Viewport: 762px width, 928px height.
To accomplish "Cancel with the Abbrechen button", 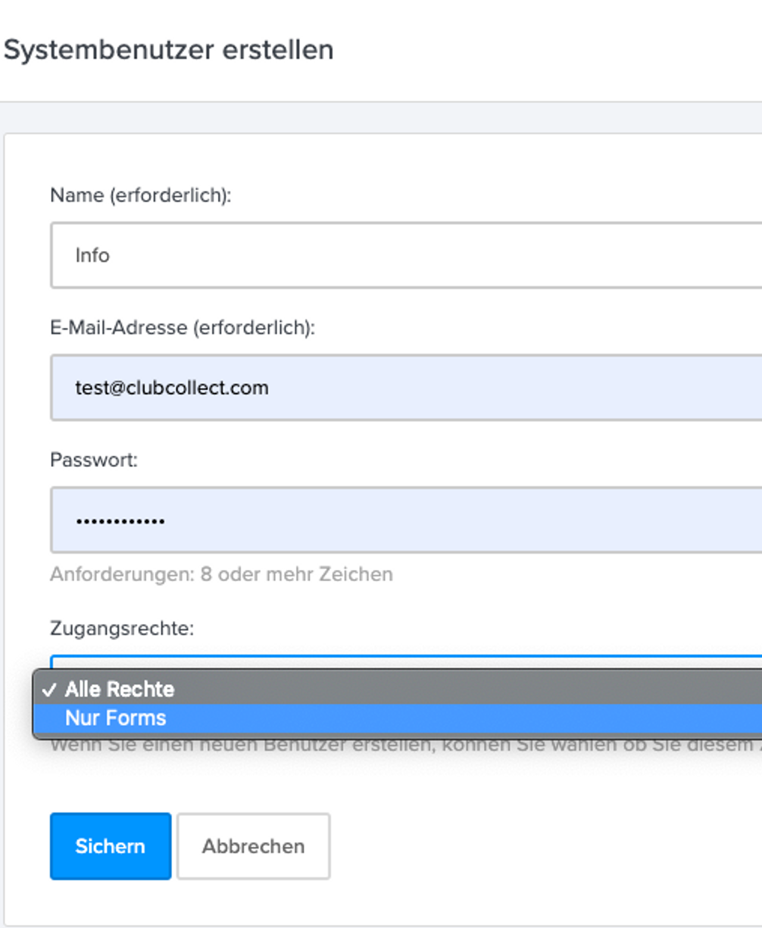I will point(253,846).
